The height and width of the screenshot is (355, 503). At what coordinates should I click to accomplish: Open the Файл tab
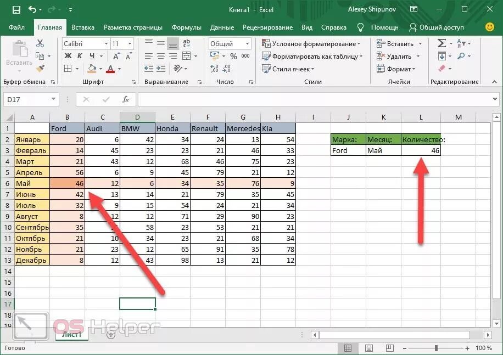coord(16,27)
